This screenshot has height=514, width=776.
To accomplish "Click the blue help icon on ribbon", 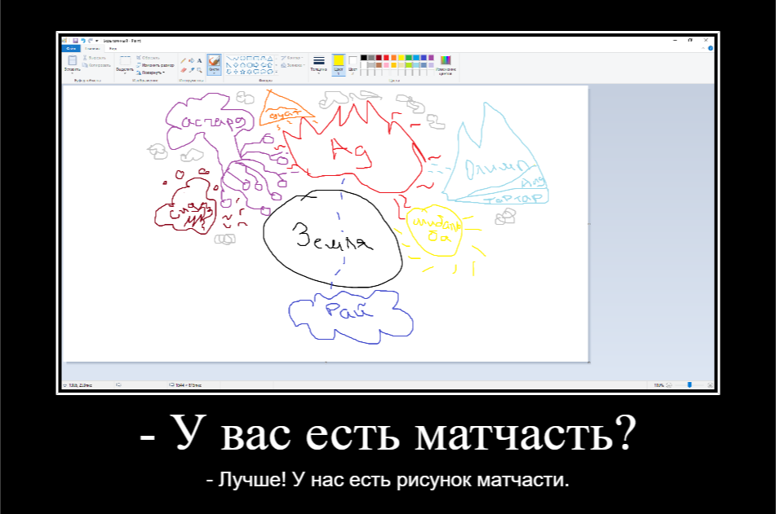I will click(x=710, y=48).
